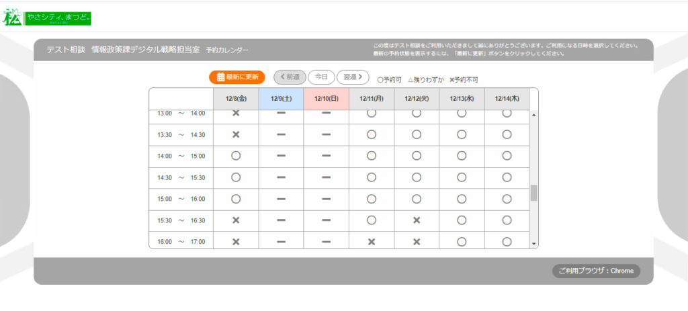
Task: Click the 12/10(日) column header
Action: [327, 99]
